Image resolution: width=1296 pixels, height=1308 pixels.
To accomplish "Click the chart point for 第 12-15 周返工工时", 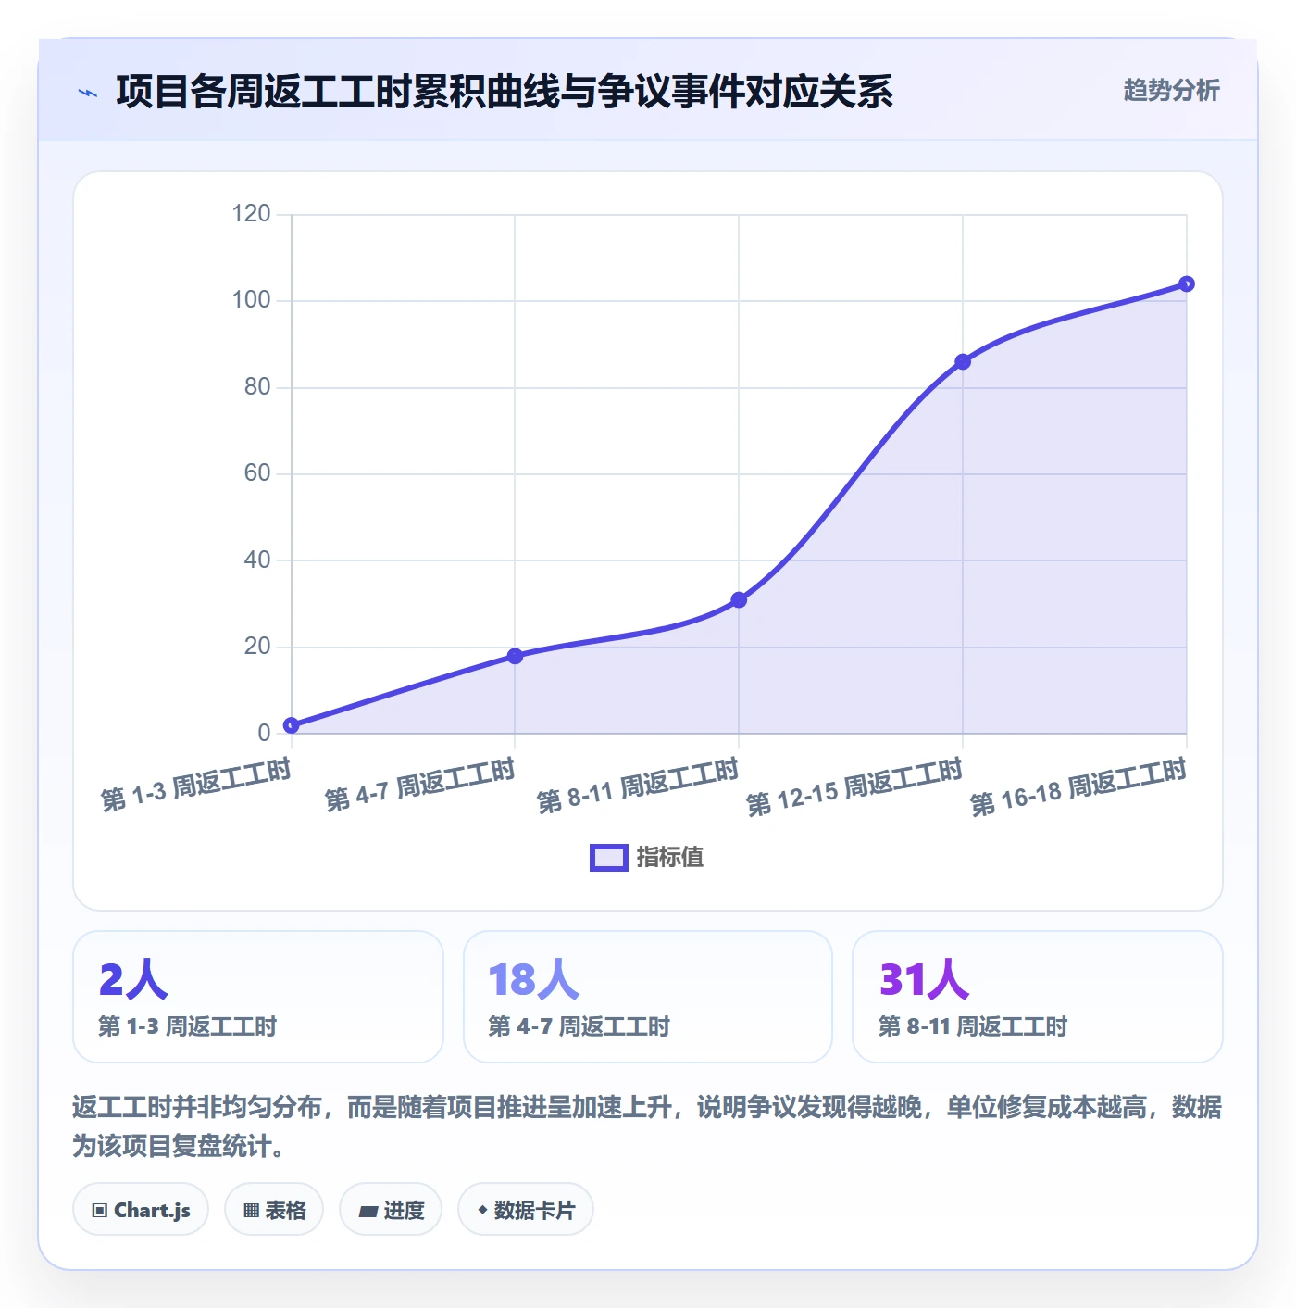I will tap(963, 361).
